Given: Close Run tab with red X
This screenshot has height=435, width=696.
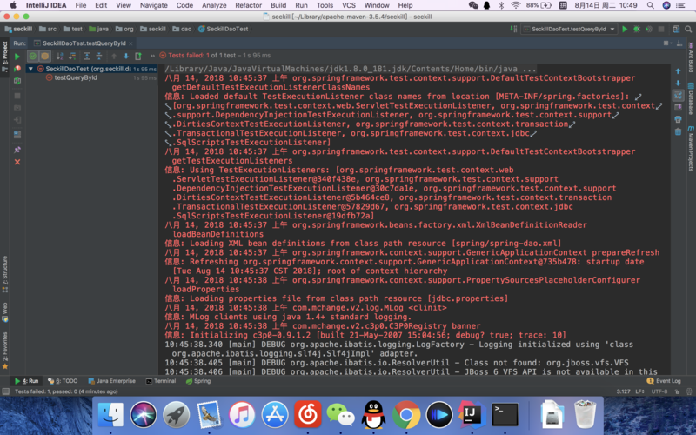Looking at the screenshot, I should (17, 162).
